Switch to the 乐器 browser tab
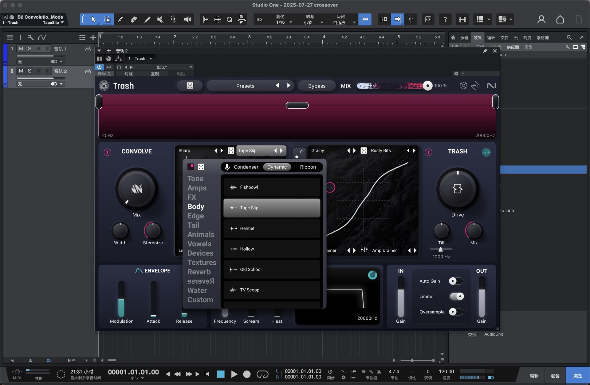The height and width of the screenshot is (385, 590). pos(464,37)
